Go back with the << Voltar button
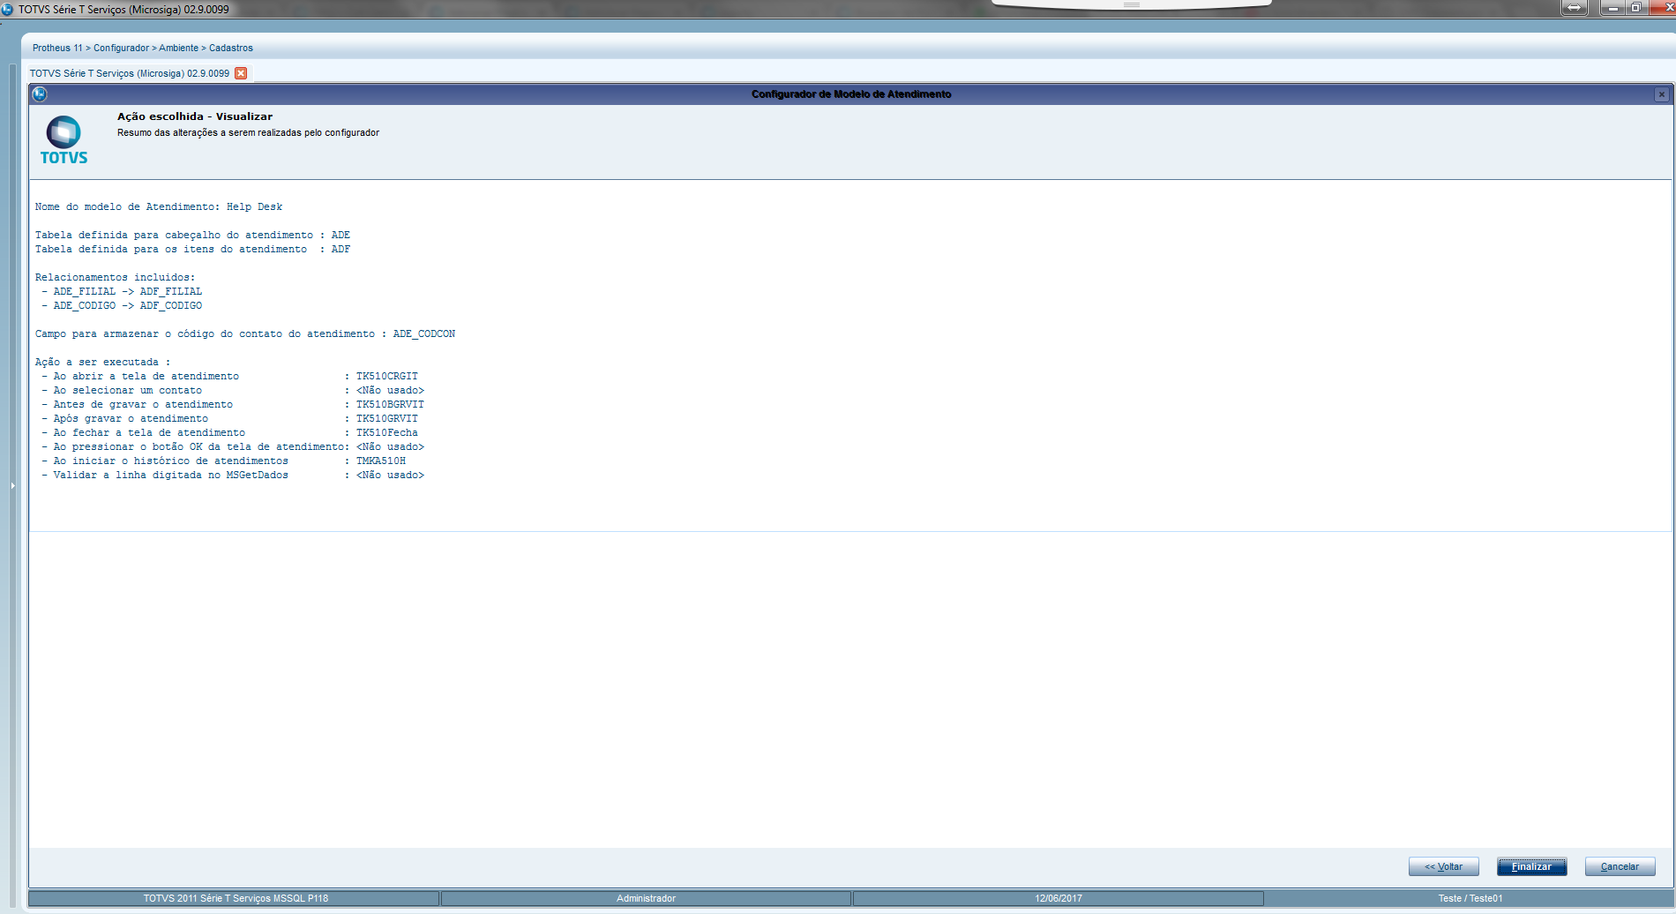 coord(1444,866)
